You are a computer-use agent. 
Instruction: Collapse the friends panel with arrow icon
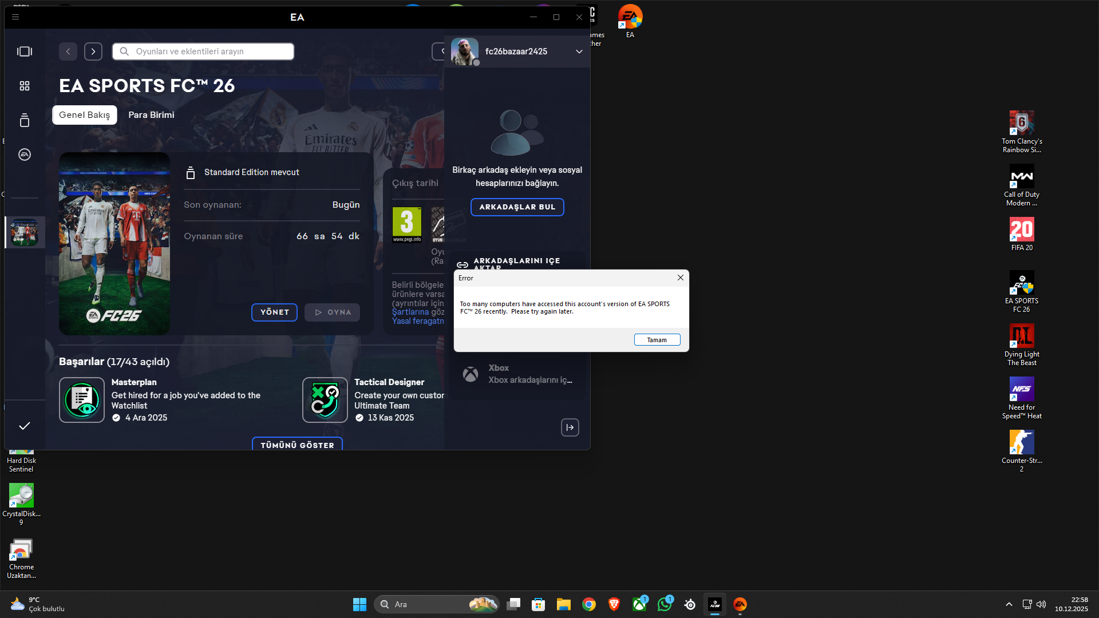click(x=570, y=427)
